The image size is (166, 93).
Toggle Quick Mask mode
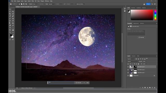(x=10, y=40)
